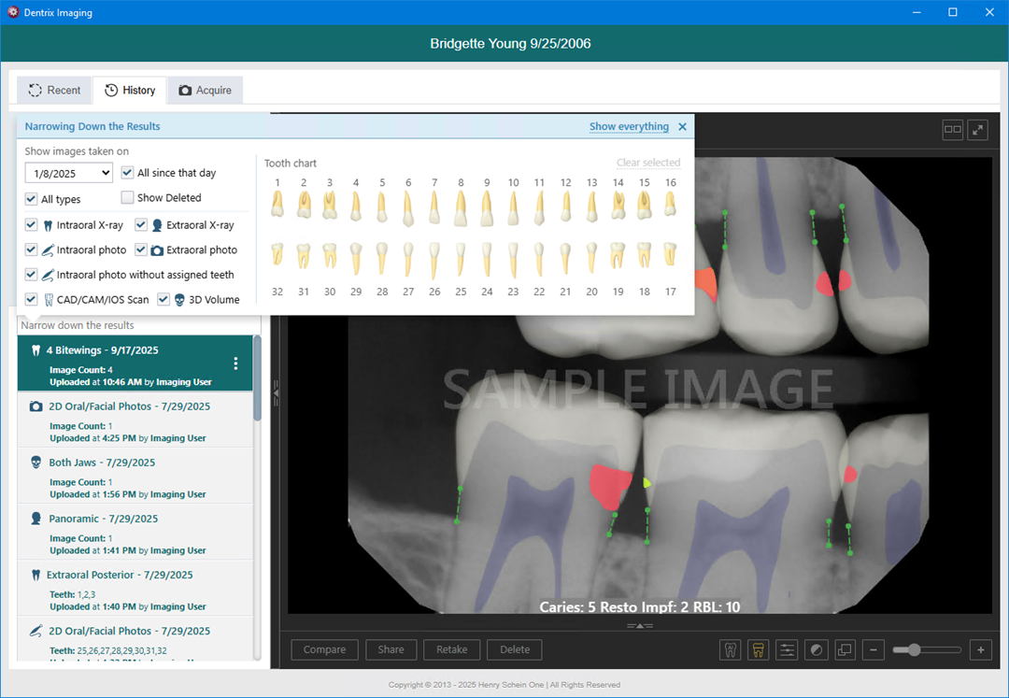Open the Acquire tab

click(x=205, y=91)
